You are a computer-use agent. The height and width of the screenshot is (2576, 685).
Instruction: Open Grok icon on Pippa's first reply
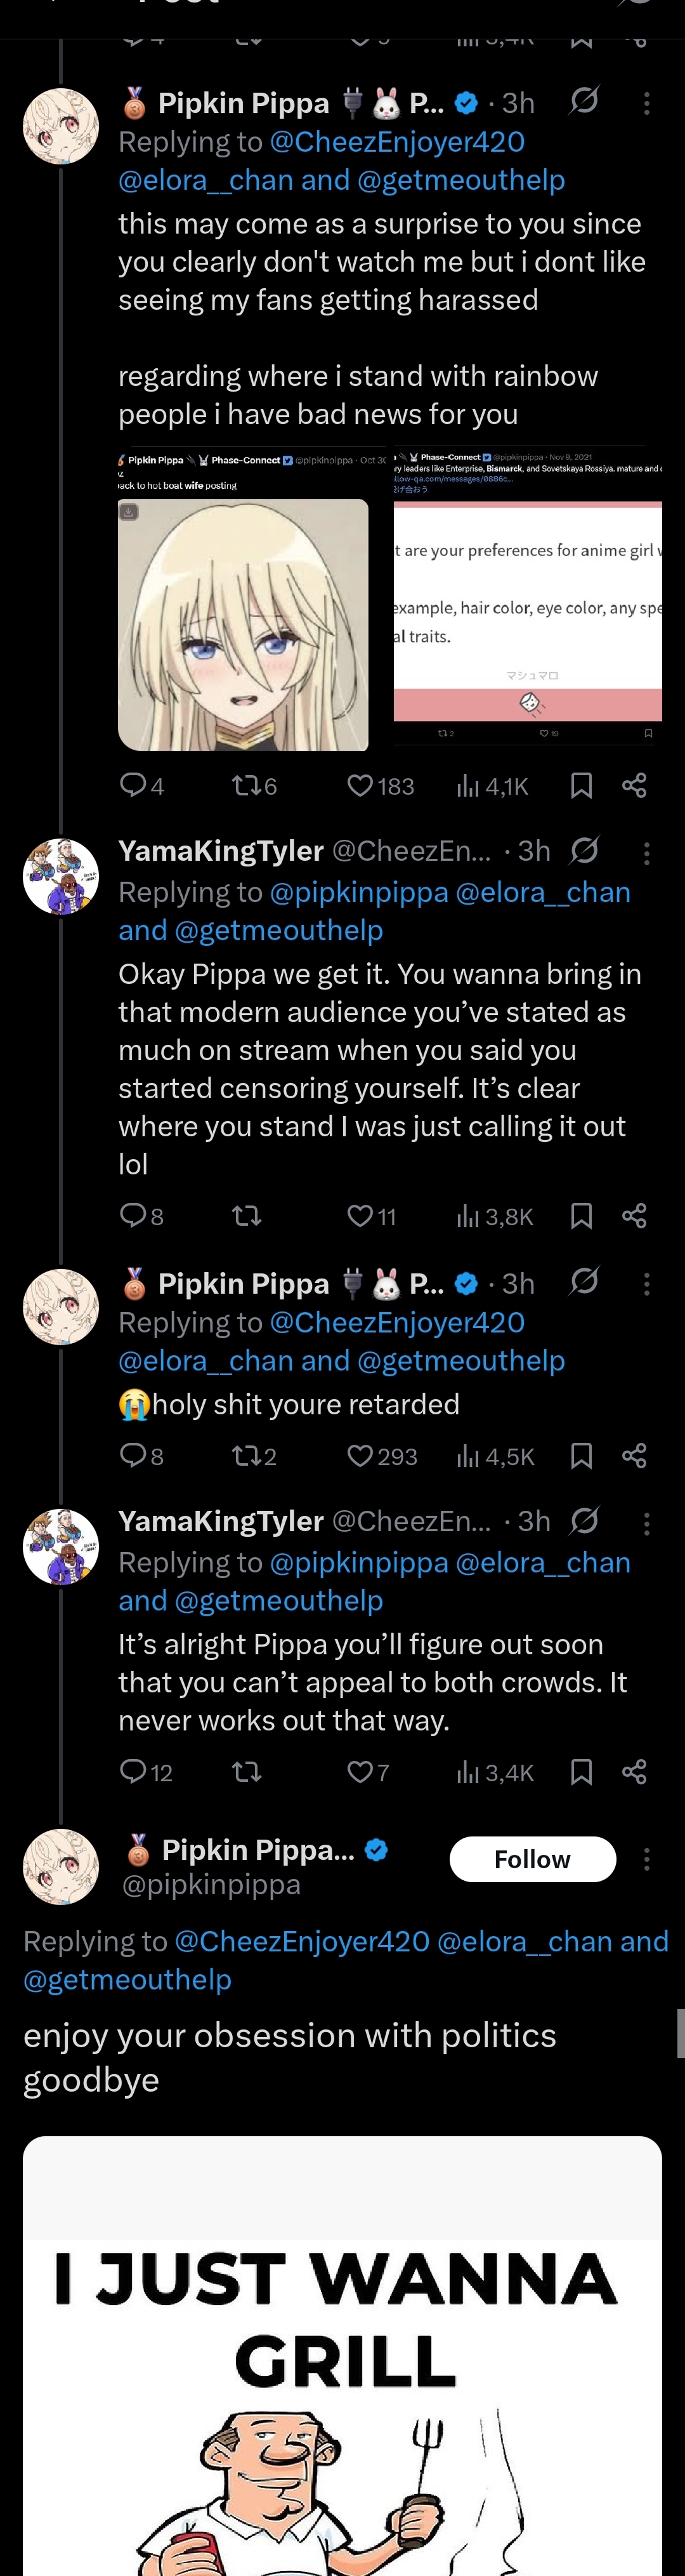pos(584,101)
